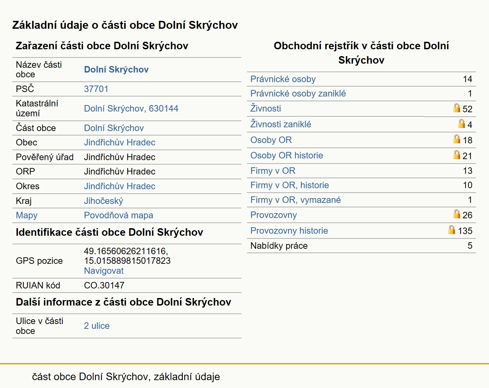
Task: Click the lock icon in Provozovny historie row
Action: pyautogui.click(x=452, y=230)
